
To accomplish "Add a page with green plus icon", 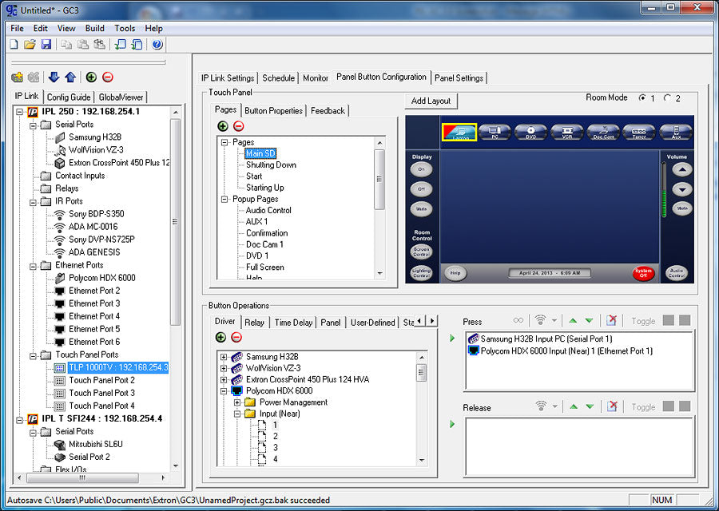I will coord(223,126).
